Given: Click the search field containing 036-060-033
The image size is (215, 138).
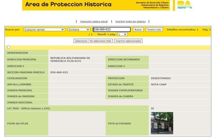Looking at the screenshot, I should tap(111, 30).
